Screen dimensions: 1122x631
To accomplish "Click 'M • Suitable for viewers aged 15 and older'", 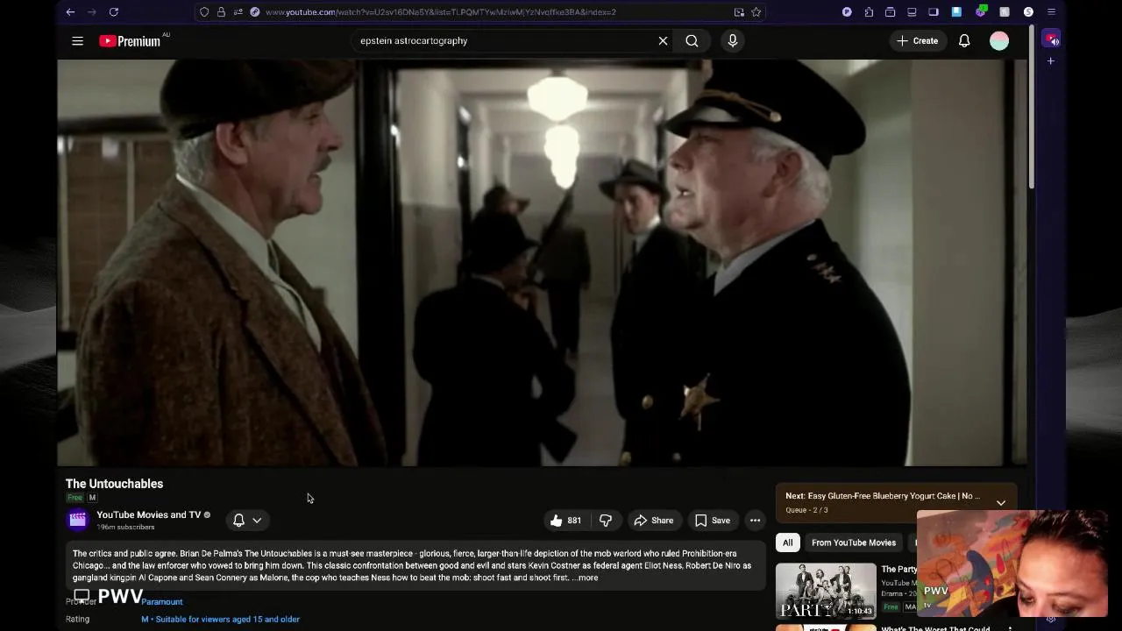I will tap(221, 620).
